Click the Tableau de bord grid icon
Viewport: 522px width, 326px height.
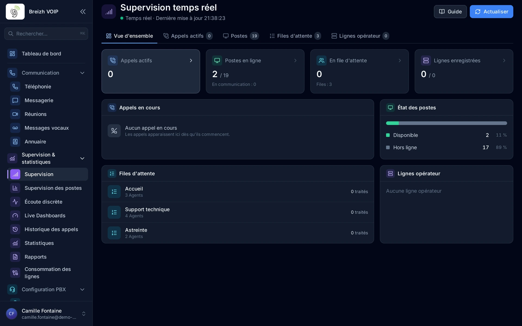[x=12, y=54]
